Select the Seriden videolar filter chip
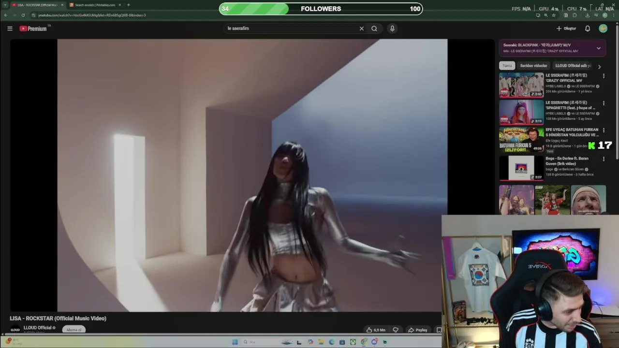 533,66
